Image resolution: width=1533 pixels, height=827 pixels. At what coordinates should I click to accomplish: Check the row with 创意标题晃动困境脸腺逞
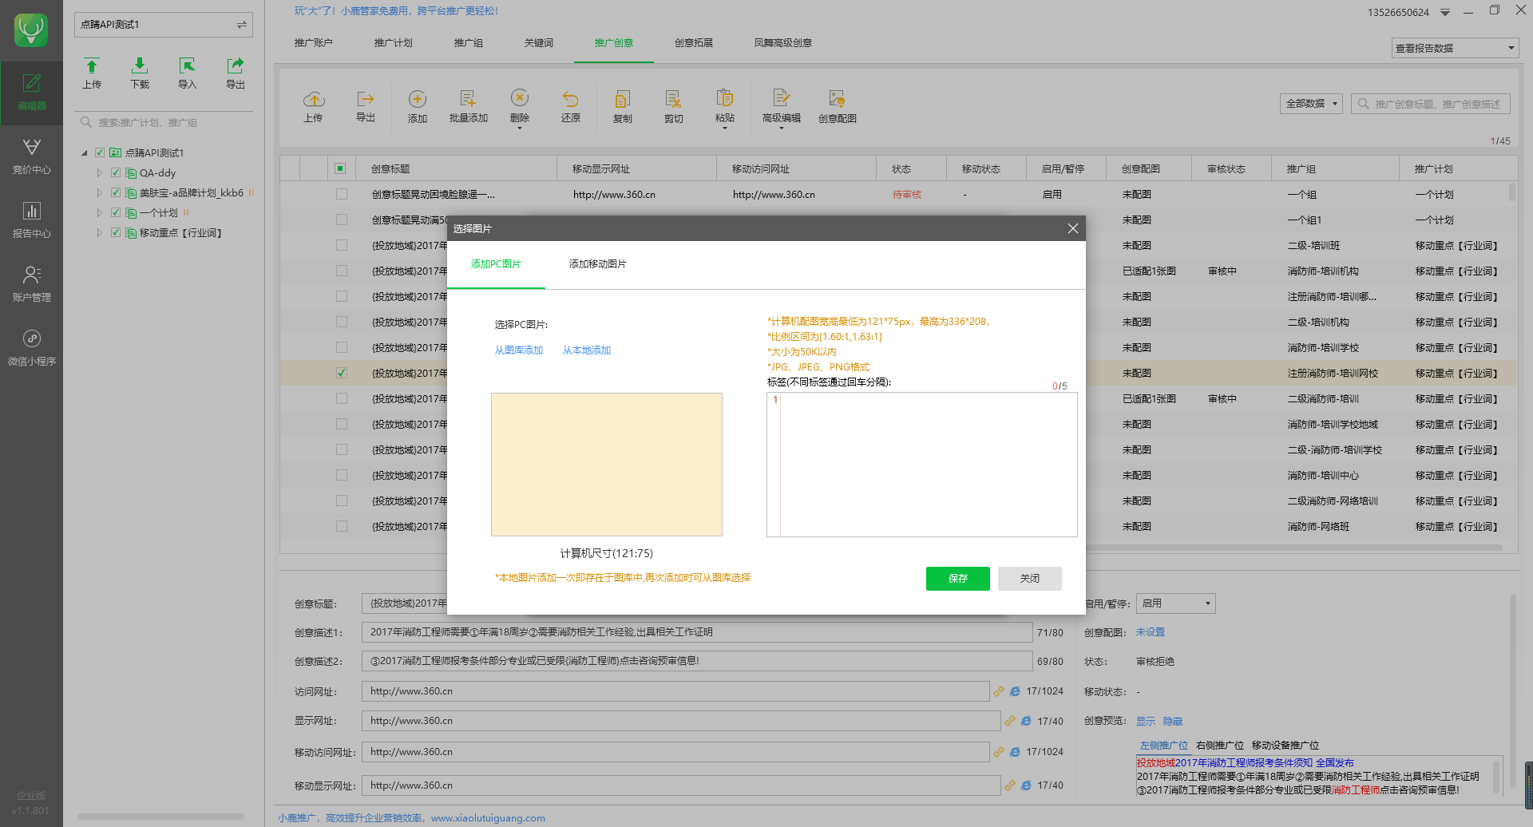click(342, 194)
